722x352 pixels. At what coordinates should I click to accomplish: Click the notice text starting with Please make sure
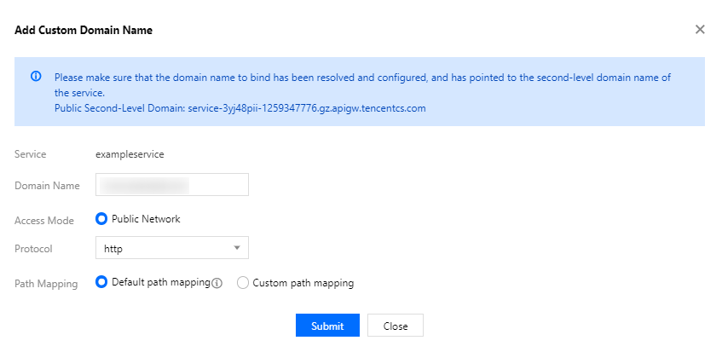pyautogui.click(x=362, y=77)
